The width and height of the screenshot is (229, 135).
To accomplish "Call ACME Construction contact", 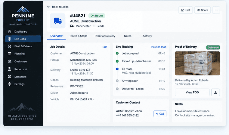I will coord(160,114).
